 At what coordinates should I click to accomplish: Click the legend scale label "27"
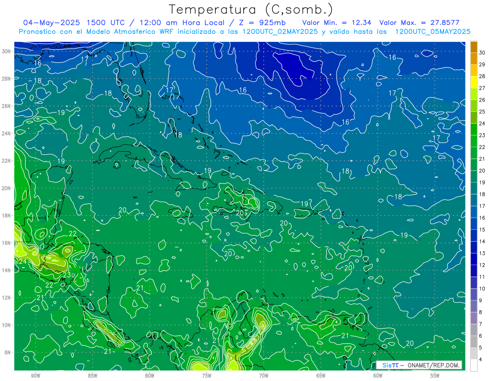[482, 88]
